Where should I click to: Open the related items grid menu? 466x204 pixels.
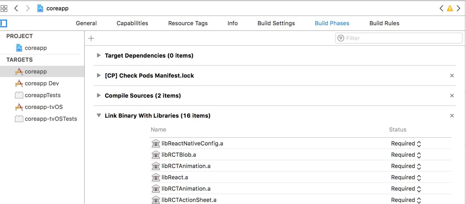pyautogui.click(x=4, y=8)
